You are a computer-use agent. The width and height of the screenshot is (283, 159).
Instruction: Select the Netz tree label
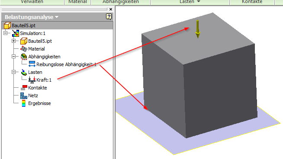[x=33, y=95]
